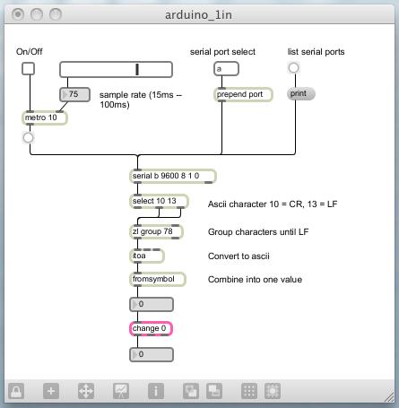The height and width of the screenshot is (408, 399).
Task: Click the sample rate horizontal slider
Action: pyautogui.click(x=116, y=69)
